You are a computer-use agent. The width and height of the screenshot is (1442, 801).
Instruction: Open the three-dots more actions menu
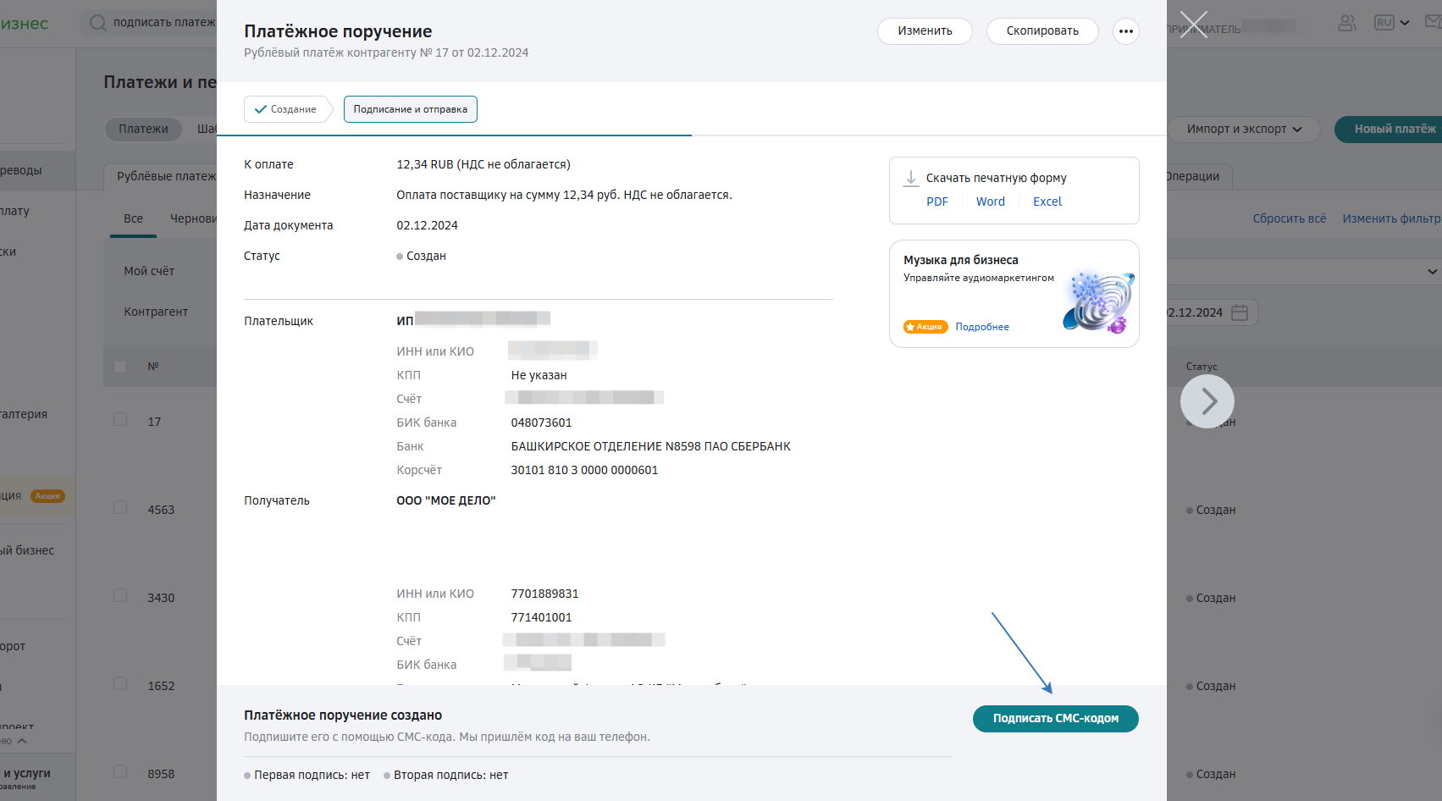coord(1125,31)
